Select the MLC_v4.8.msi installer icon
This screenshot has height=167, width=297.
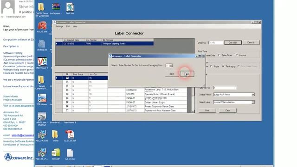pyautogui.click(x=42, y=135)
